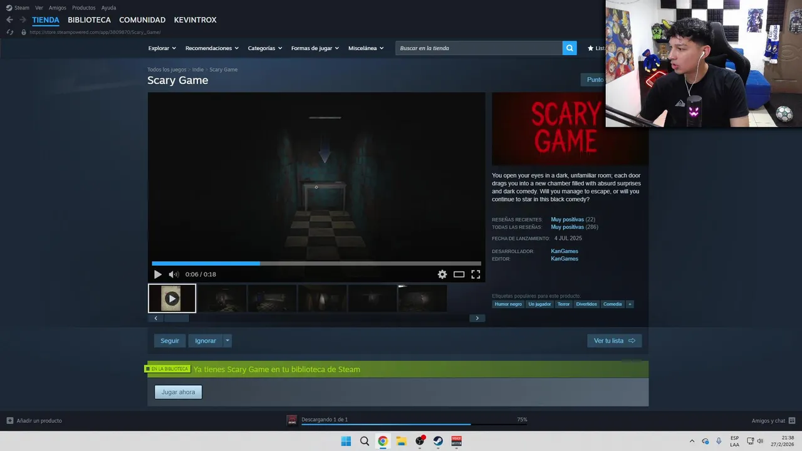Expand the Miscelánea dropdown
Screen dimensions: 802x451
366,48
